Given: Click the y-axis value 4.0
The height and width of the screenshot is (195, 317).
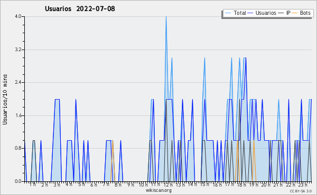Looking at the screenshot, I should point(18,16).
